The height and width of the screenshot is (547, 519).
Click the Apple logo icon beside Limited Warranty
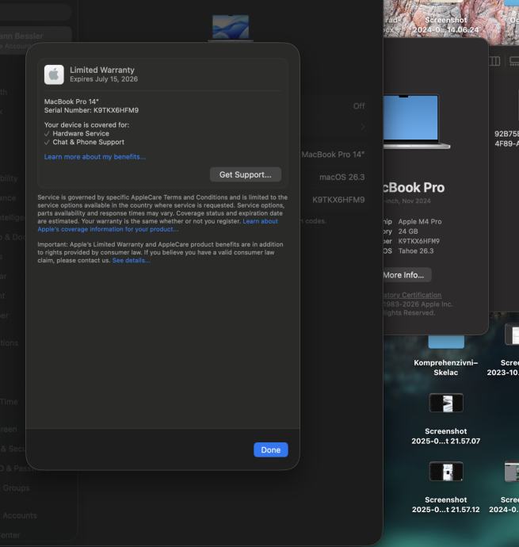click(54, 75)
